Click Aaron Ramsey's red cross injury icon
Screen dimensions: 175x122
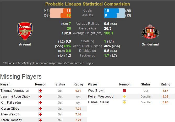(40, 120)
